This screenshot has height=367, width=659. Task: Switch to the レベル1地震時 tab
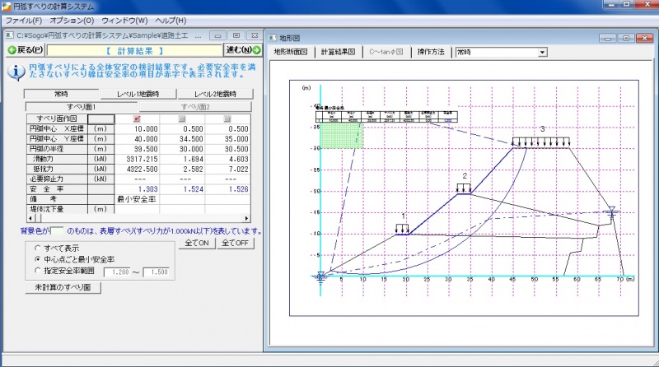[x=138, y=94]
